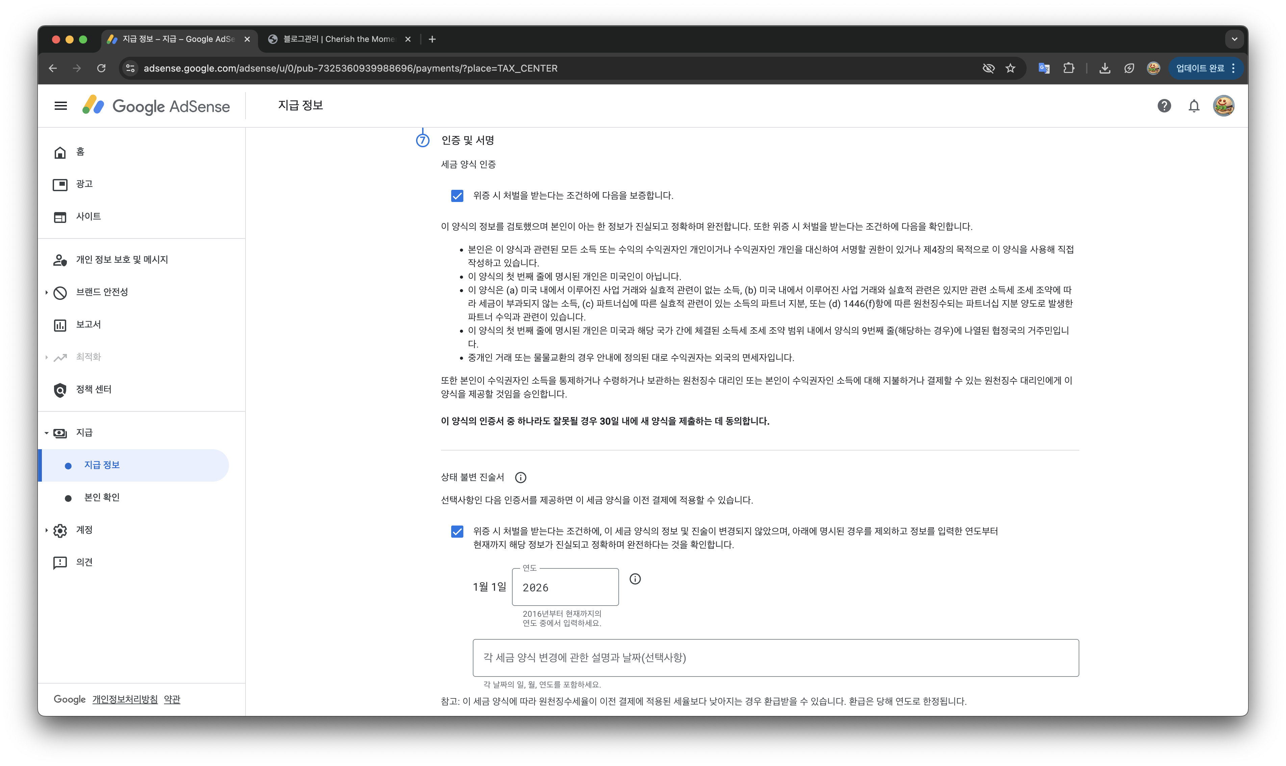Viewport: 1286px width, 766px height.
Task: Open 개인정보처리방침 link
Action: (x=125, y=700)
